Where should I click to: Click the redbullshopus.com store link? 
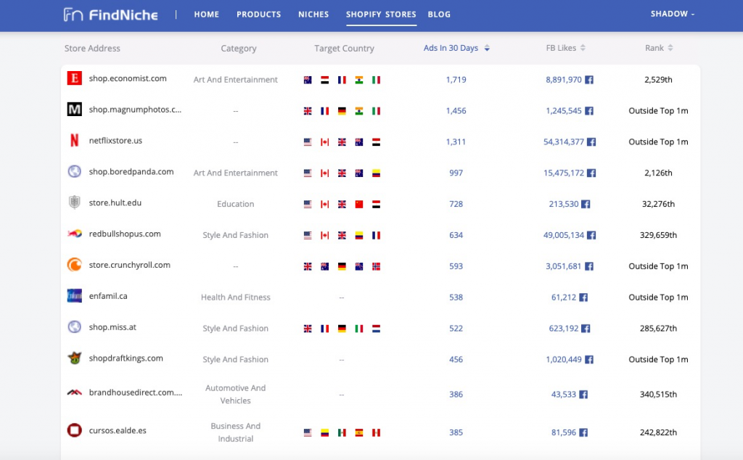(x=125, y=234)
